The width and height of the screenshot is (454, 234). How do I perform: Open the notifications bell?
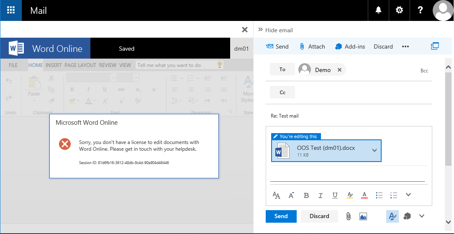(378, 10)
